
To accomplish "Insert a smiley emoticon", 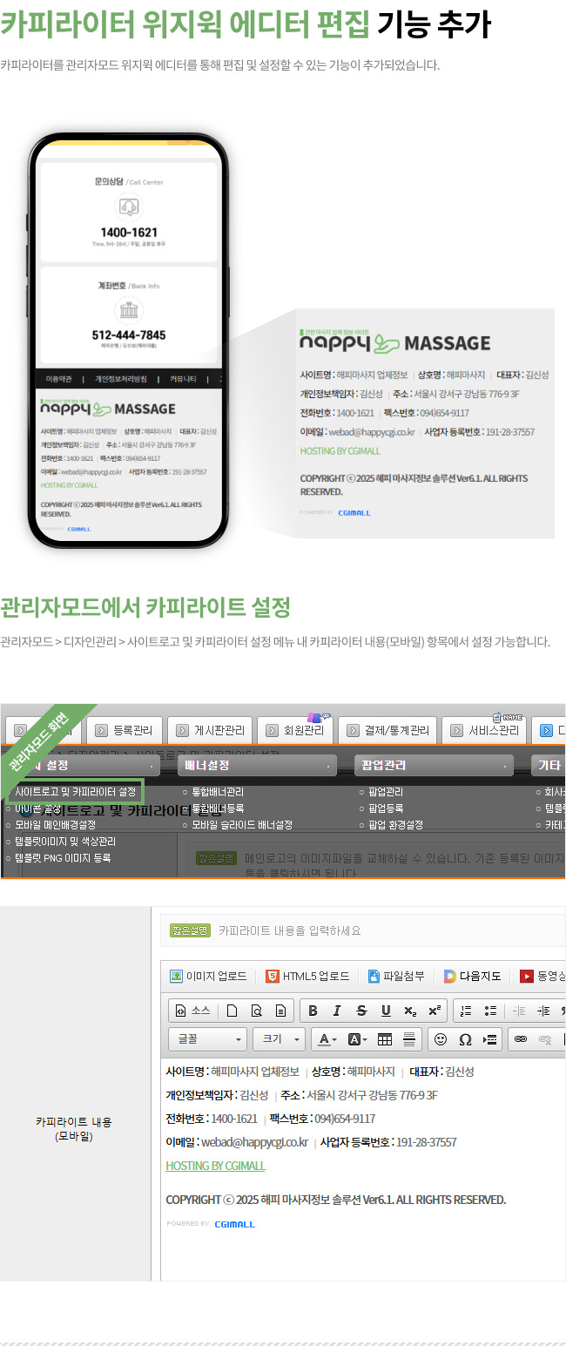I will 441,1039.
